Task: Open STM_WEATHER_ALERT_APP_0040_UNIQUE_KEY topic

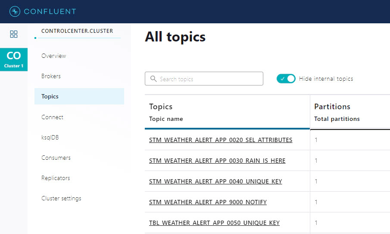Action: (215, 181)
